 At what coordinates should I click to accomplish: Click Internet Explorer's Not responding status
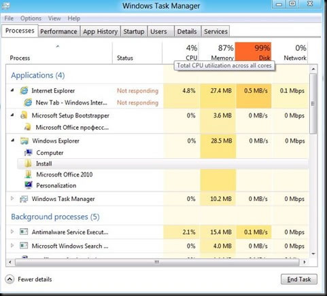point(137,91)
